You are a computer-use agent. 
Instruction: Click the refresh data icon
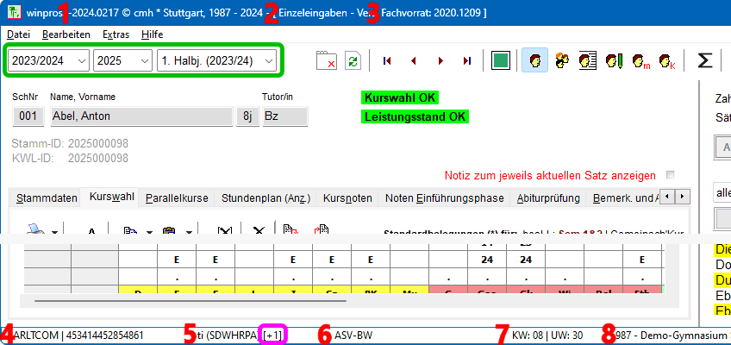pyautogui.click(x=353, y=61)
